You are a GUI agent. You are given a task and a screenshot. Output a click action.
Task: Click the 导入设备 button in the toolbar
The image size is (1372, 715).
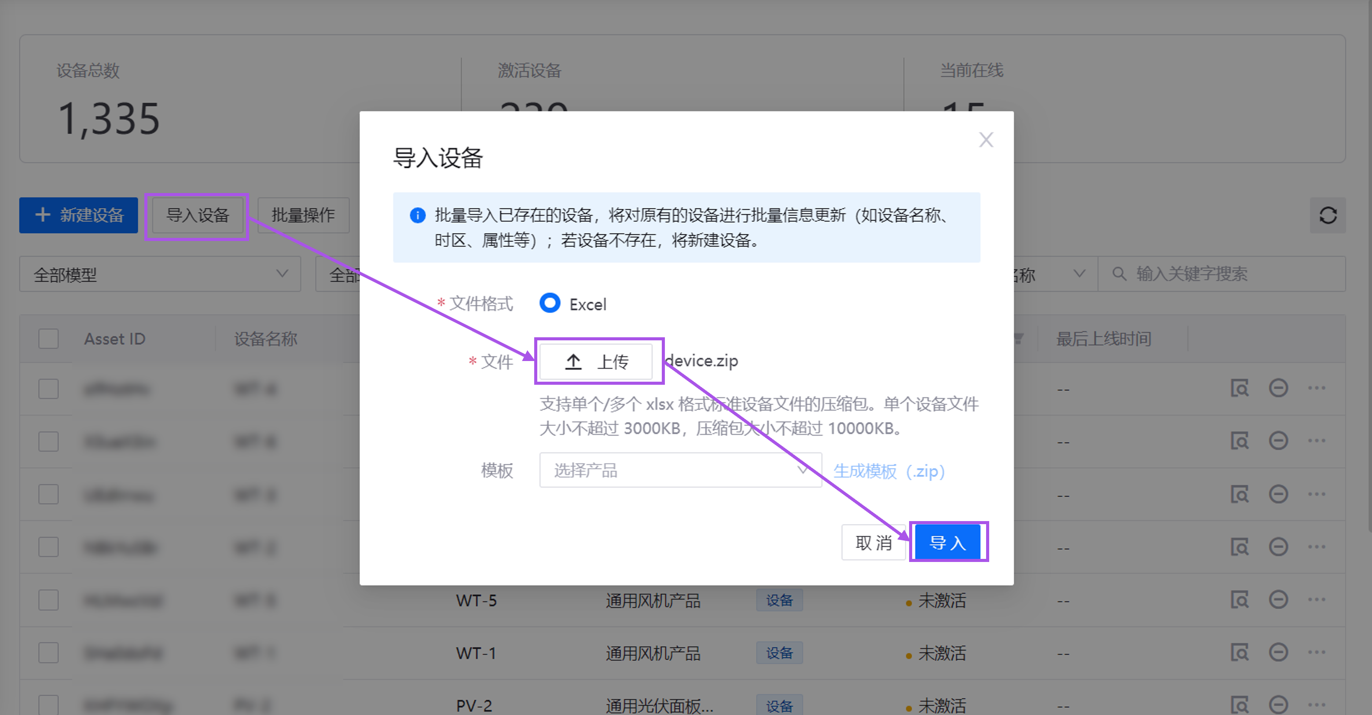click(197, 215)
